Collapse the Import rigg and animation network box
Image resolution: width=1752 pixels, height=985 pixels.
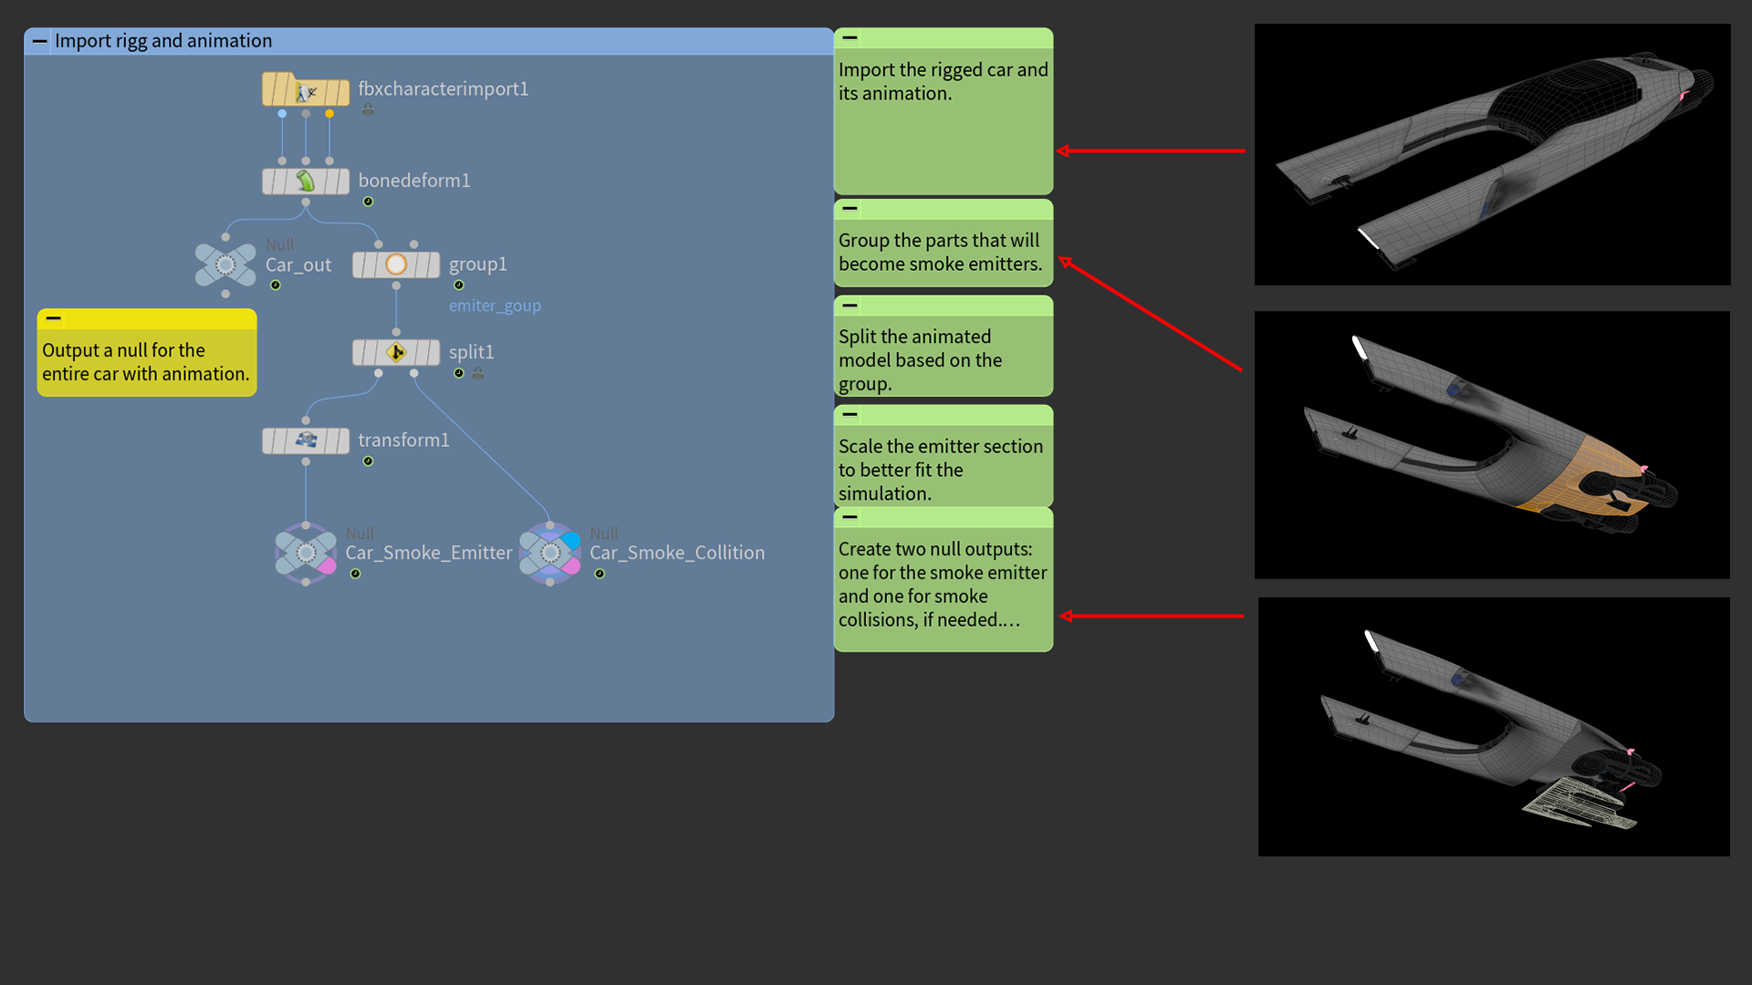(x=39, y=41)
